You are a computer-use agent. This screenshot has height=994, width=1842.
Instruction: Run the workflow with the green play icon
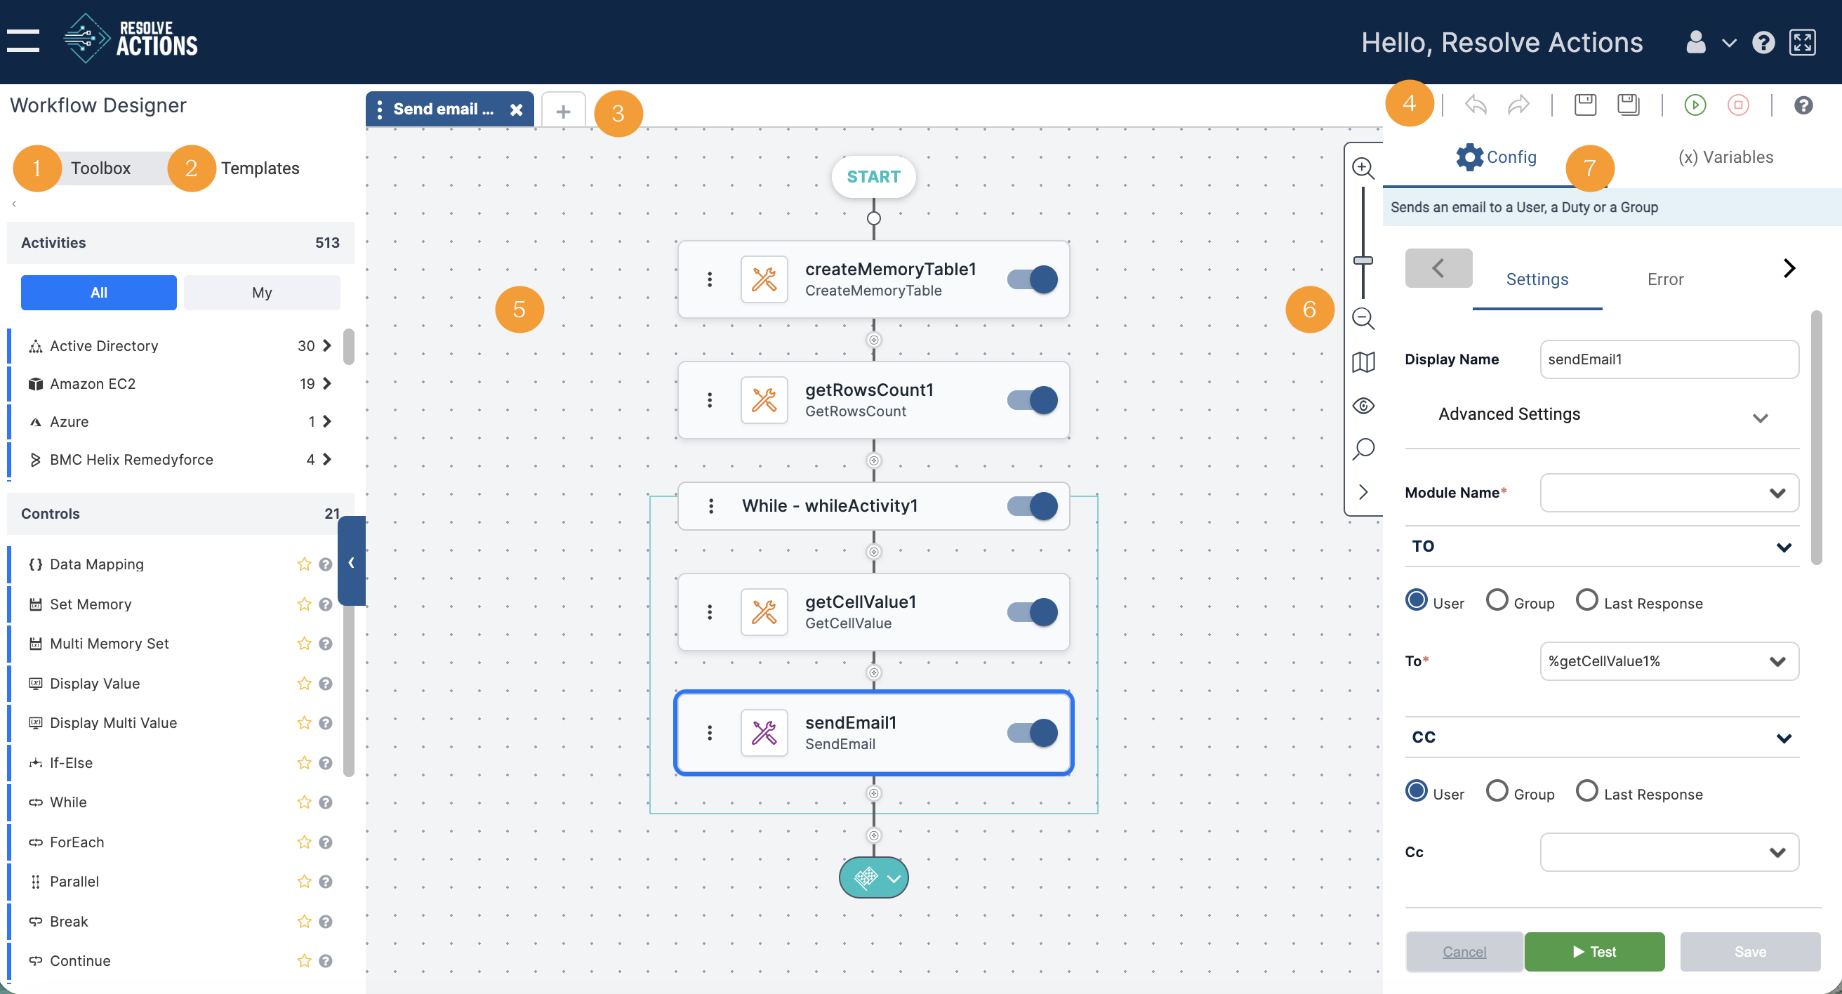coord(1696,105)
